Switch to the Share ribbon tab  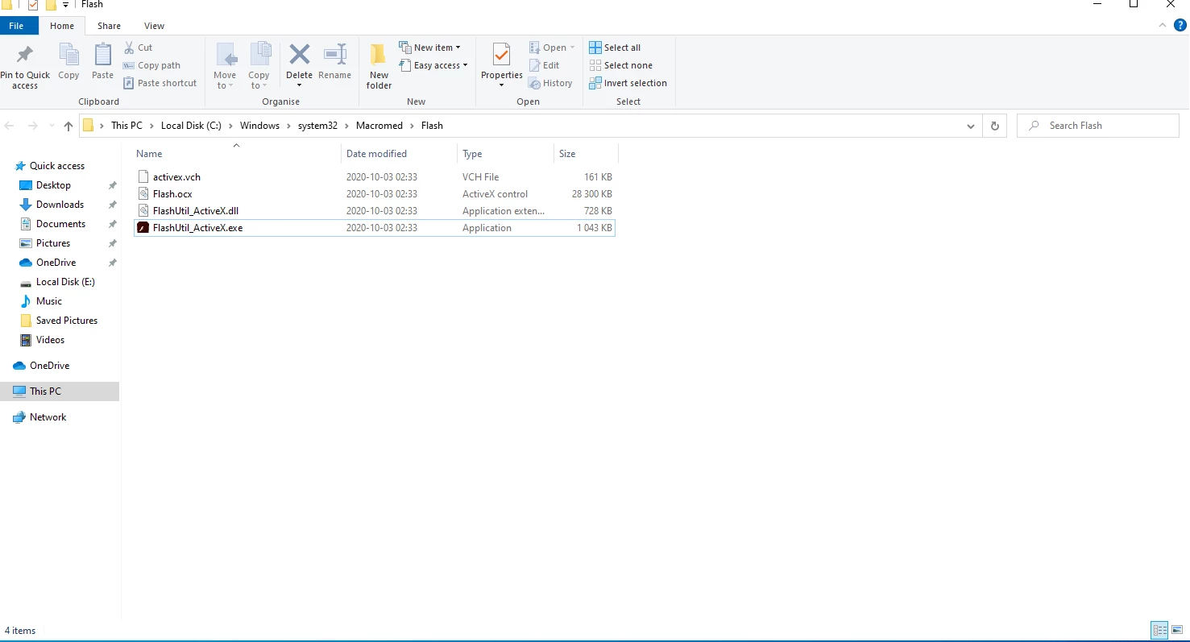click(x=109, y=26)
